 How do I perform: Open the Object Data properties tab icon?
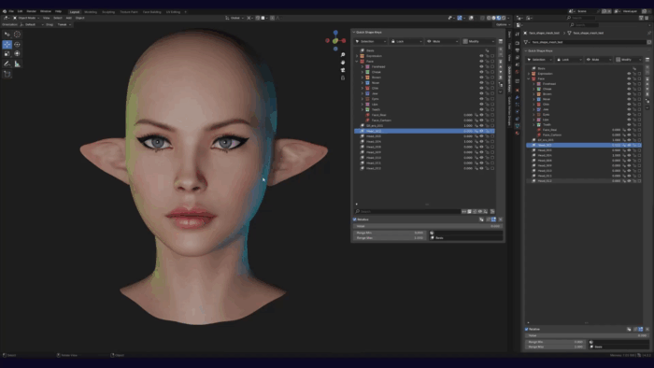518,125
